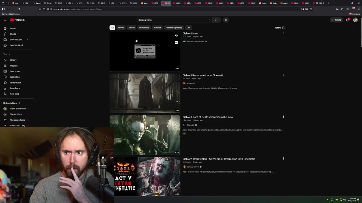Open Diablo II Resurrected Intro Cinematic thumbnail

[145, 93]
